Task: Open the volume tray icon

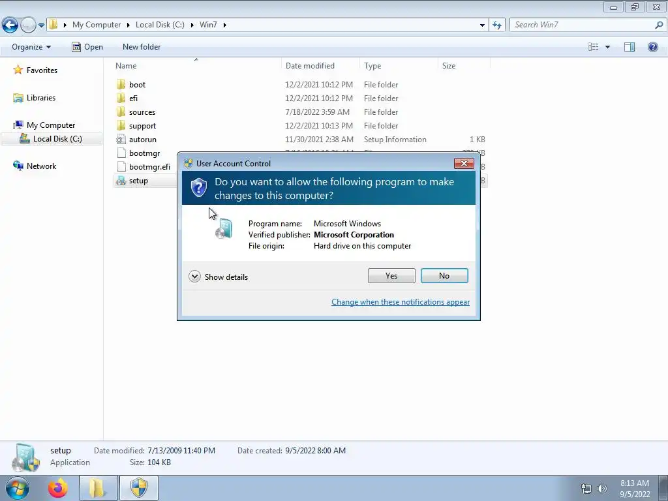Action: [601, 489]
